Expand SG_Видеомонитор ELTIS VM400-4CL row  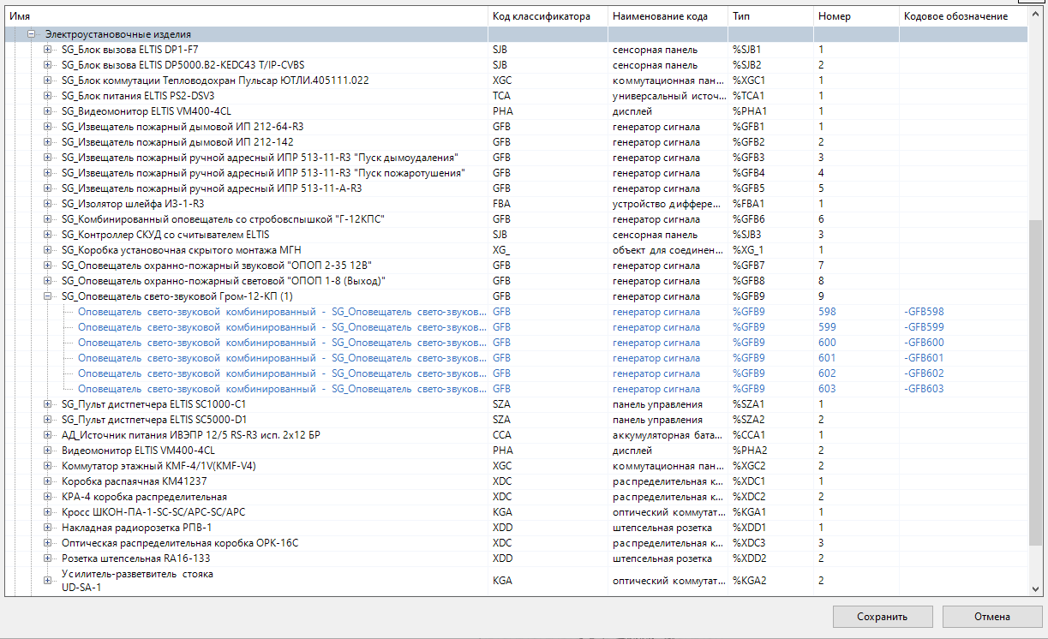coord(47,111)
